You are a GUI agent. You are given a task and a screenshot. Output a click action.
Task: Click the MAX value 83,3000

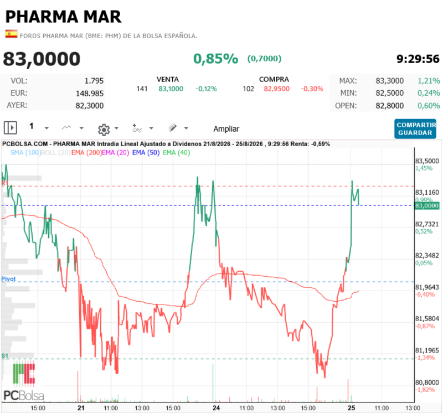(390, 81)
